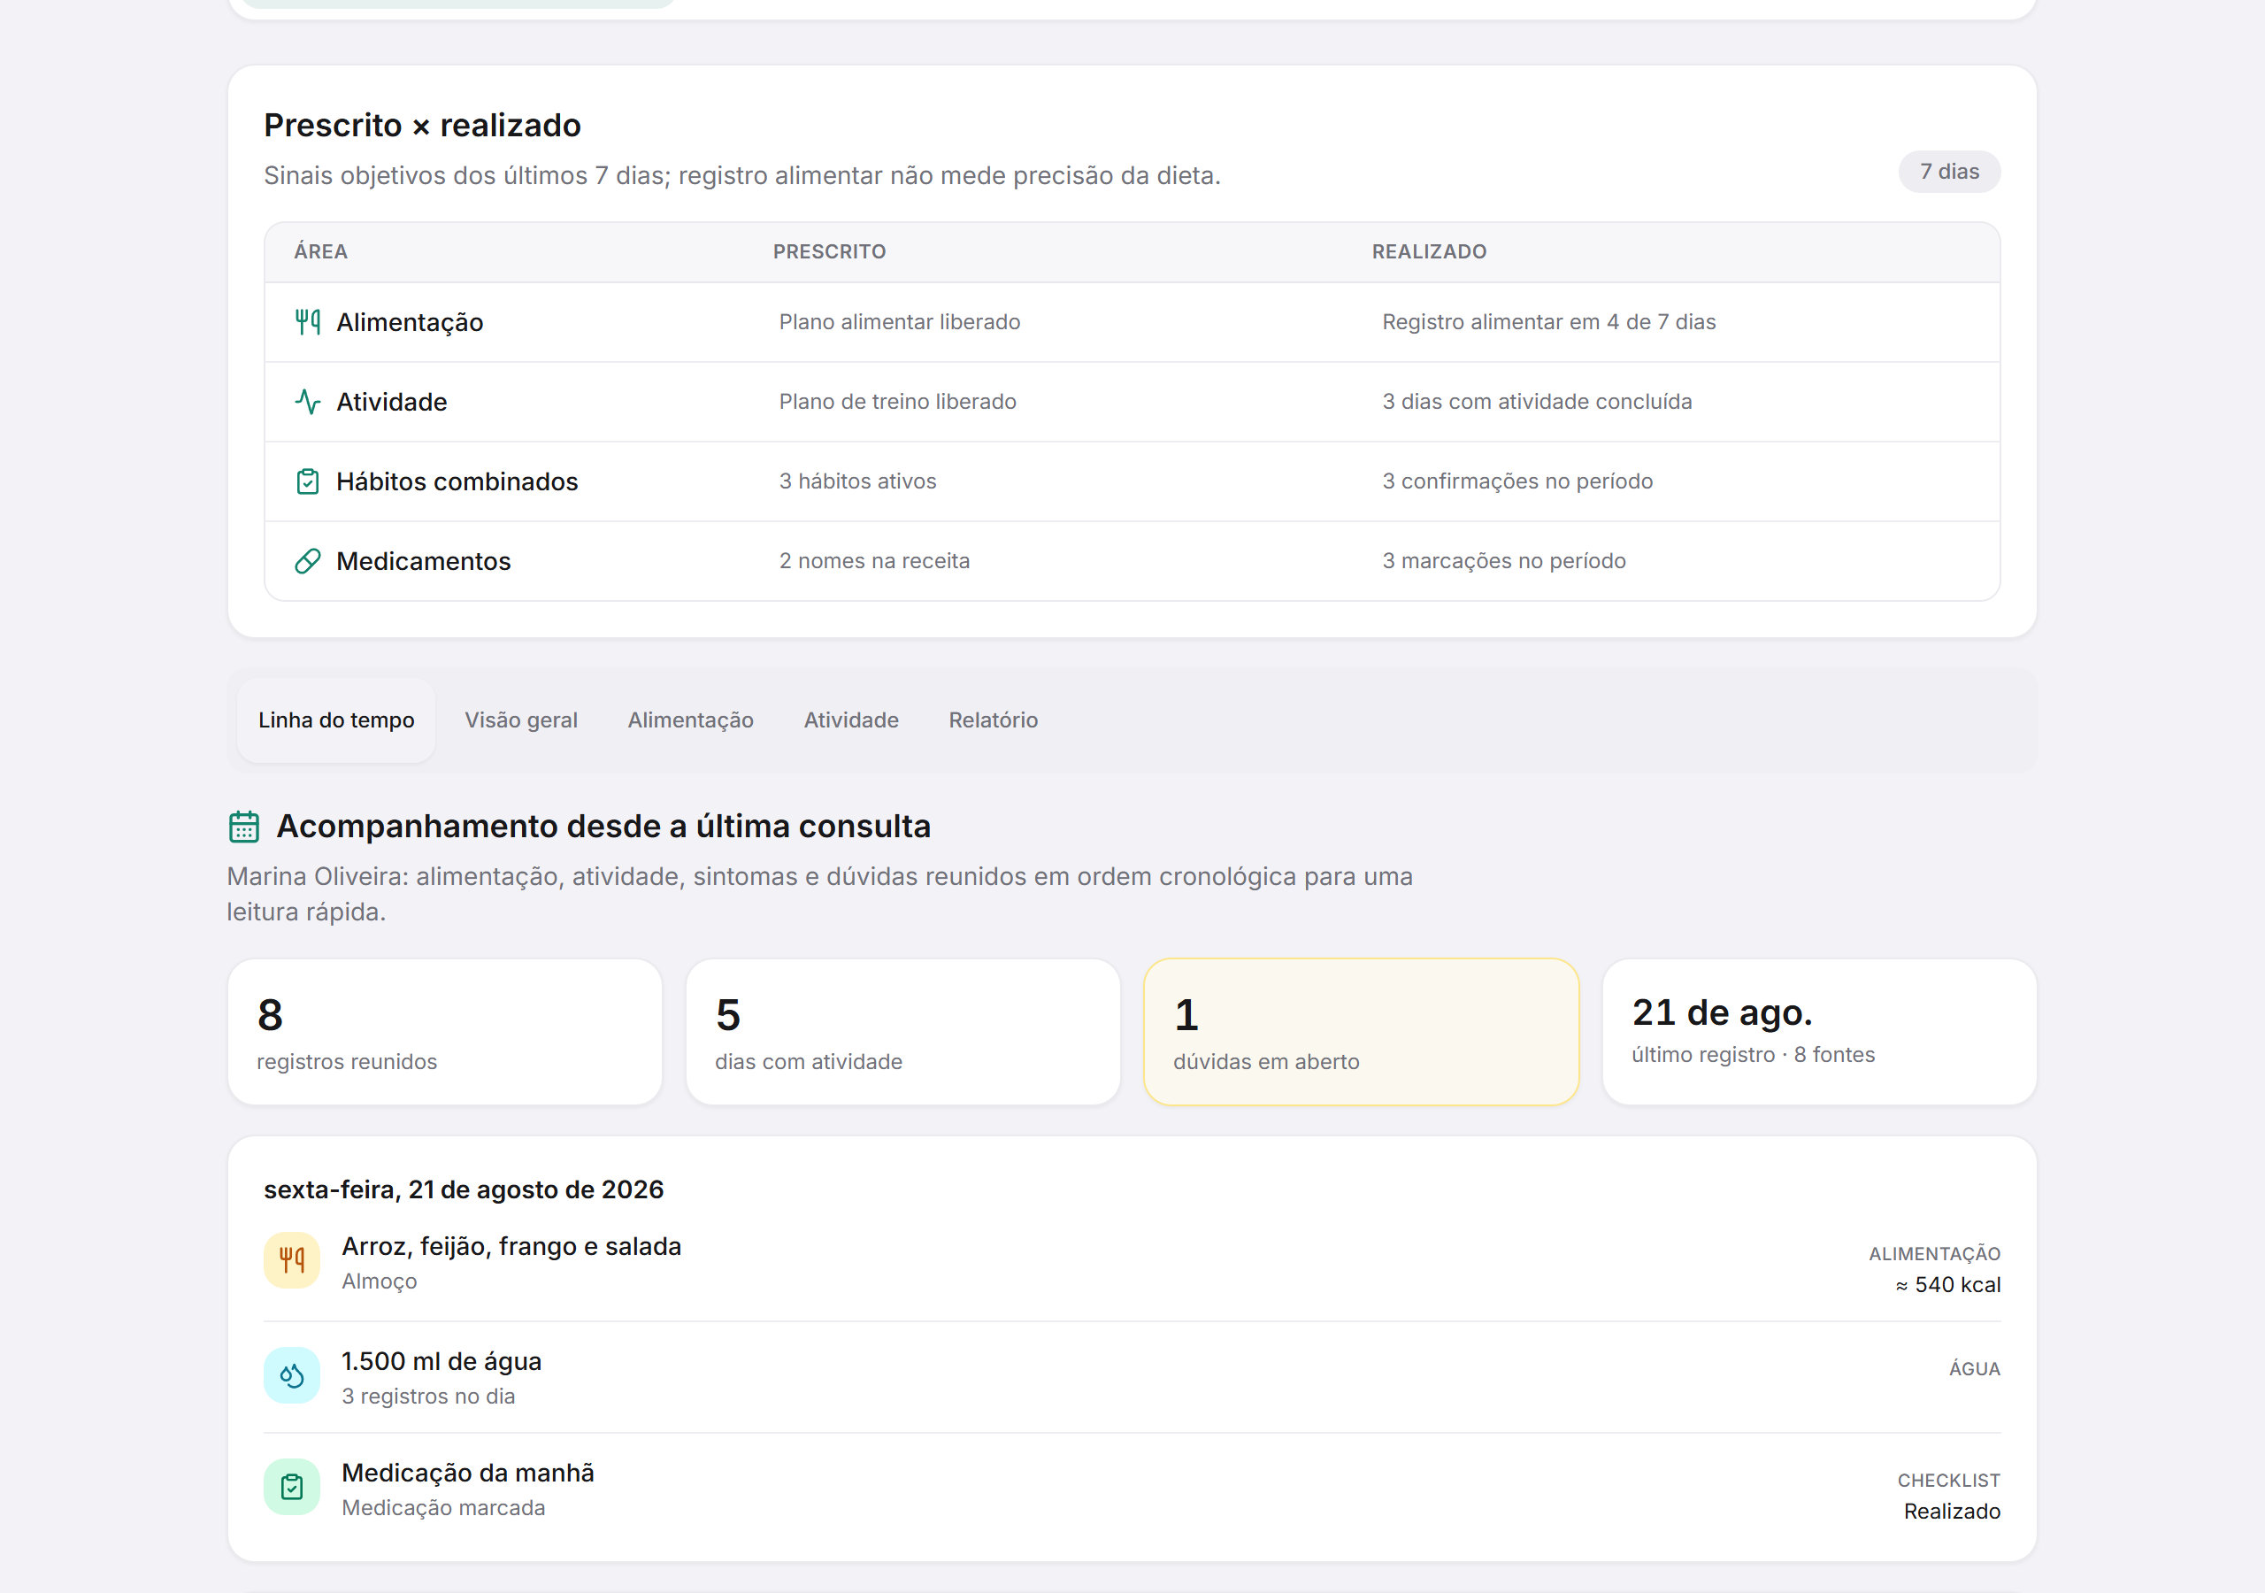The image size is (2265, 1593).
Task: Click Plano alimentar liberado cell
Action: [900, 322]
